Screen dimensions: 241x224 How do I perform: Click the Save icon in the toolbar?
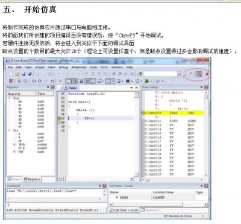(x=23, y=74)
